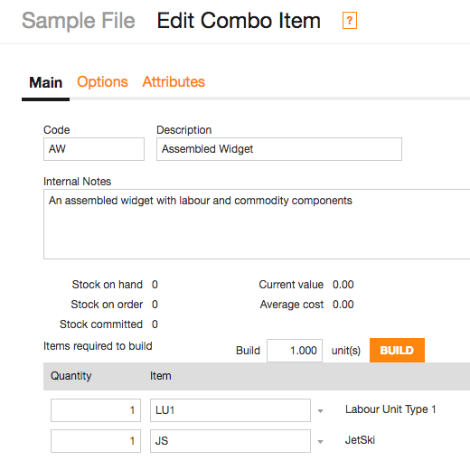Viewport: 470px width, 470px height.
Task: Select the Main tab
Action: pos(46,82)
